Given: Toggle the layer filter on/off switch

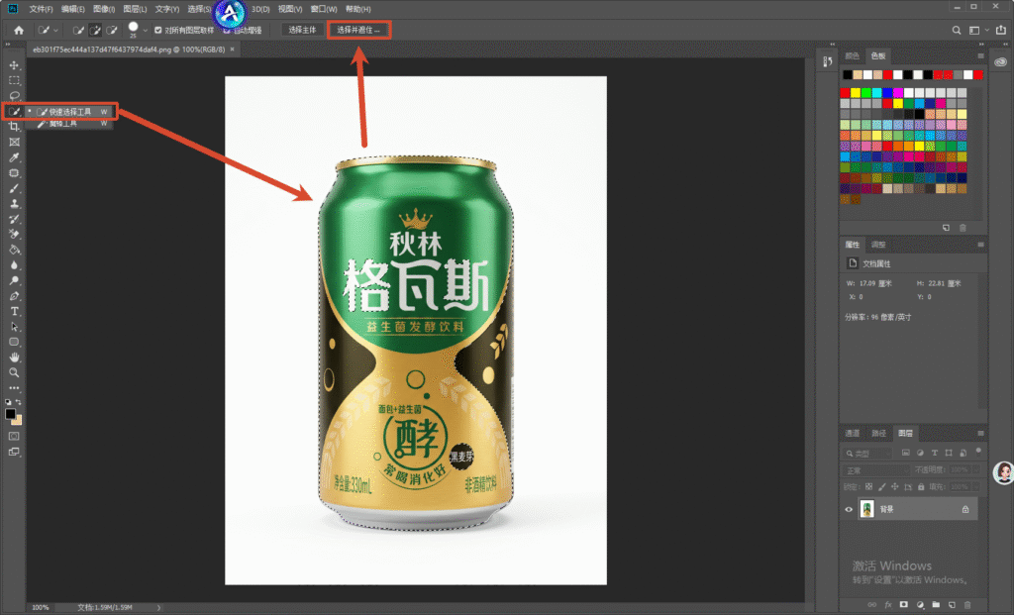Looking at the screenshot, I should 978,451.
